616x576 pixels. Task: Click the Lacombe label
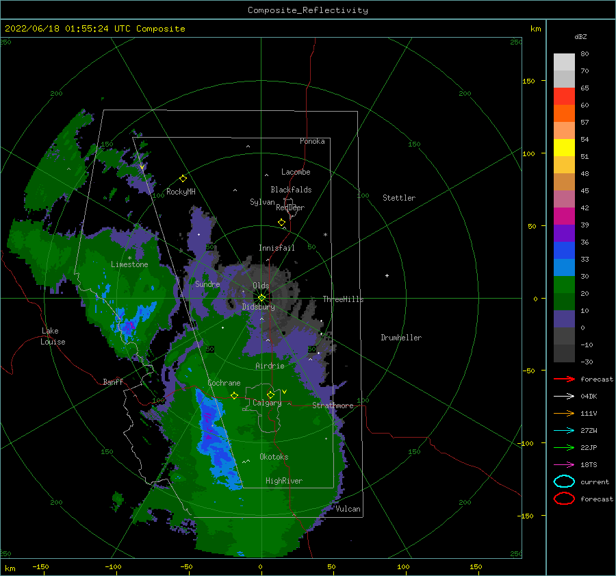click(x=296, y=172)
